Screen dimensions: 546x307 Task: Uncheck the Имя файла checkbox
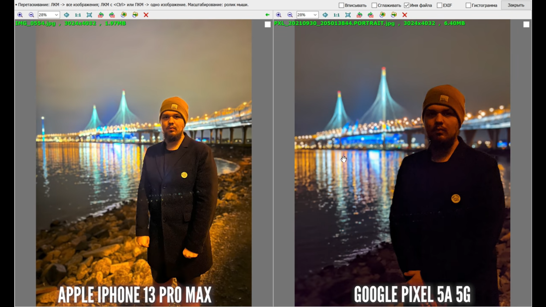pos(407,5)
